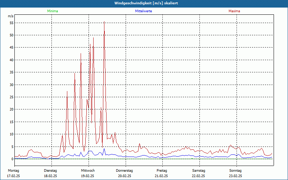Screen dimensions: 288x180
Task: Click the red Maxima legend label
Action: click(x=234, y=11)
